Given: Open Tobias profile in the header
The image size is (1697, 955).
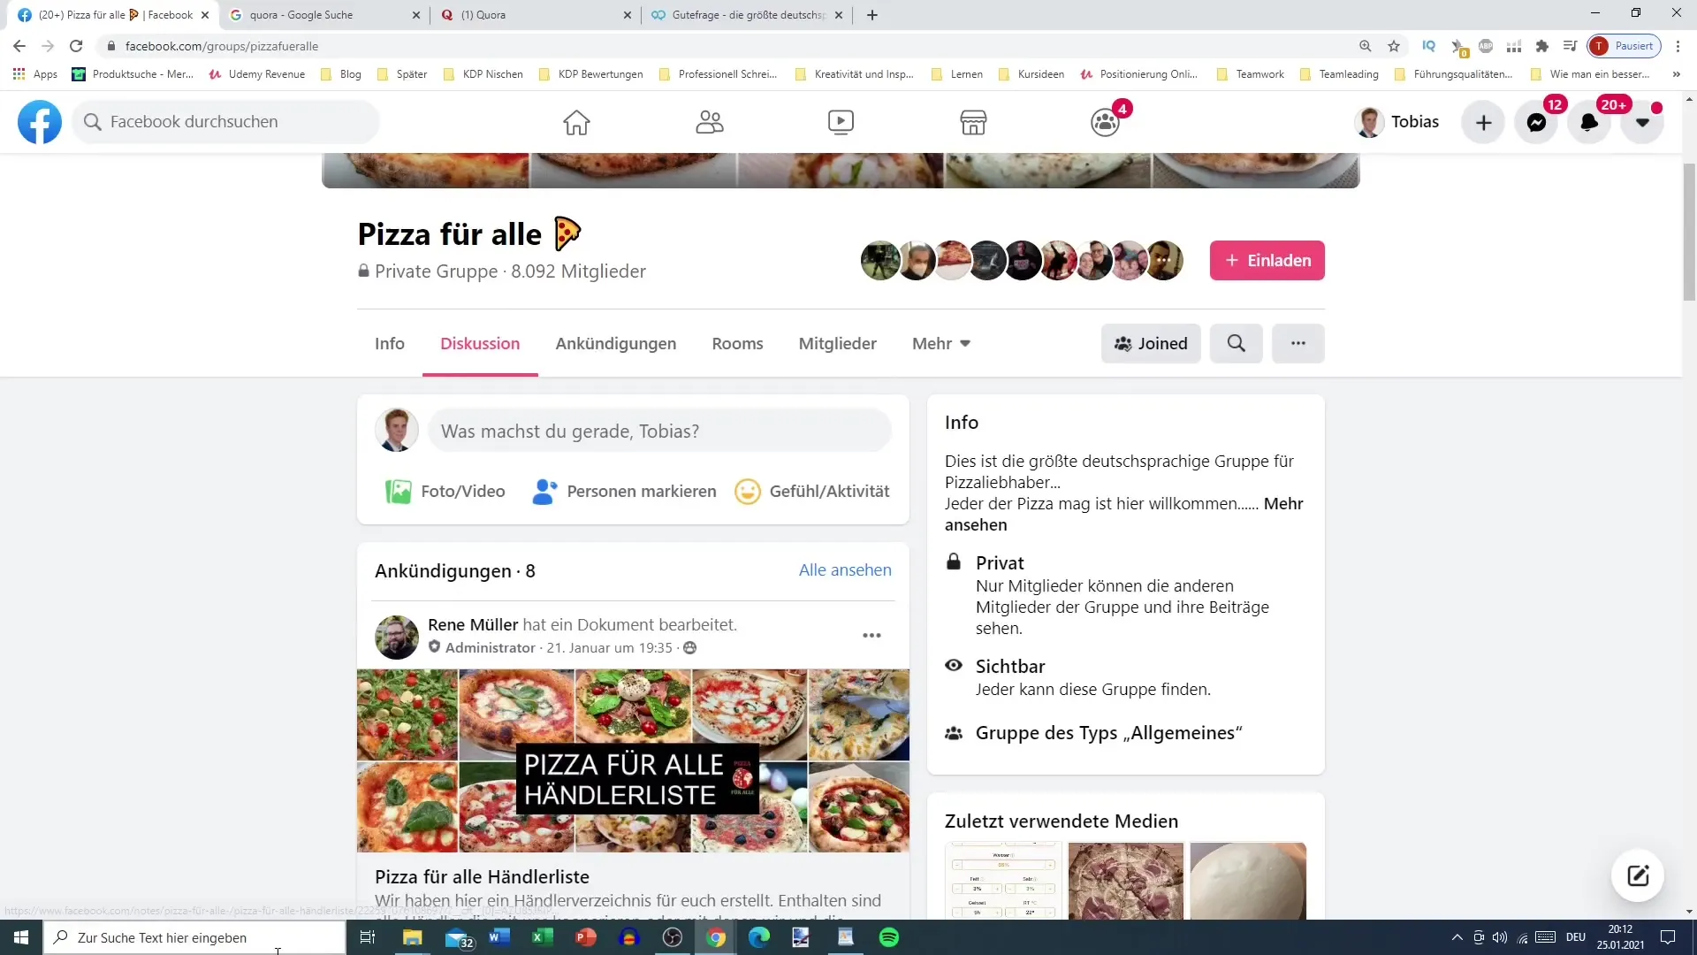Looking at the screenshot, I should (1397, 122).
